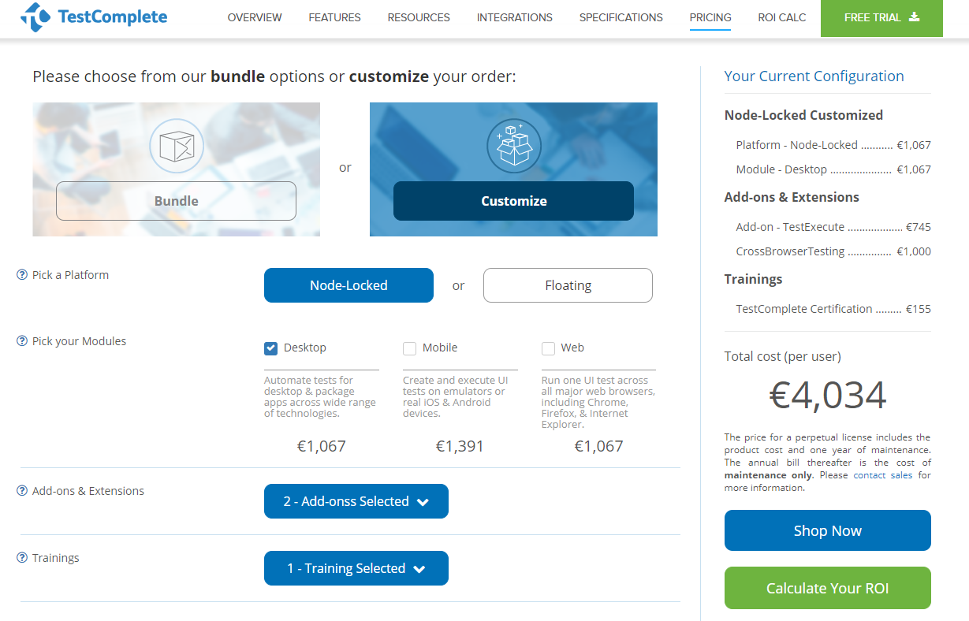Expand the Add-ons Selected dropdown
969x621 pixels.
tap(356, 501)
